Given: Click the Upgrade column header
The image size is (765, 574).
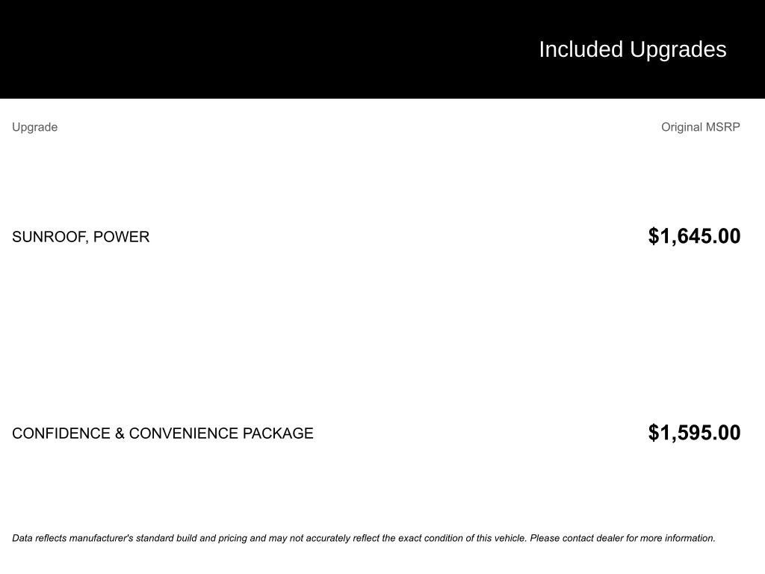Looking at the screenshot, I should point(34,127).
